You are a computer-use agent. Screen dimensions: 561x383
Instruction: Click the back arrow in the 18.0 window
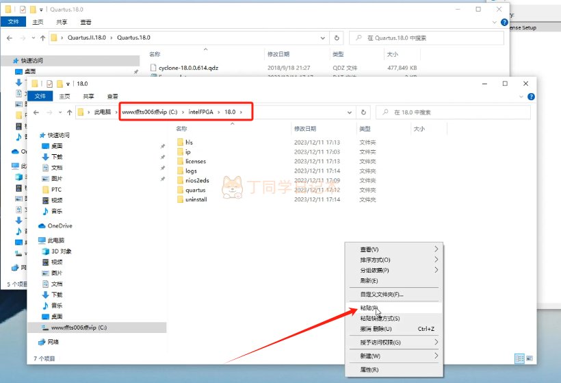[x=36, y=112]
